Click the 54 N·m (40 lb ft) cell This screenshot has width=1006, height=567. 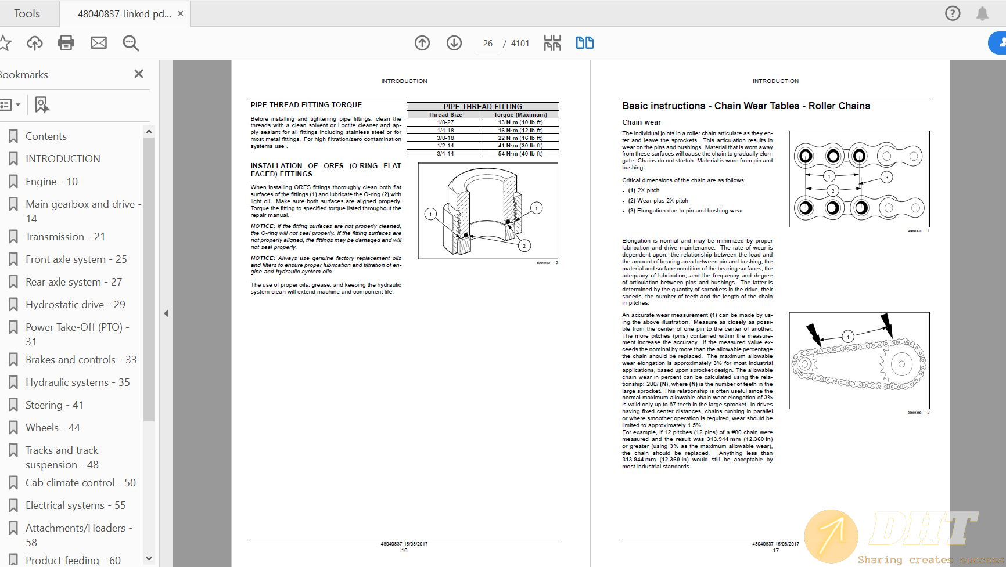[520, 154]
